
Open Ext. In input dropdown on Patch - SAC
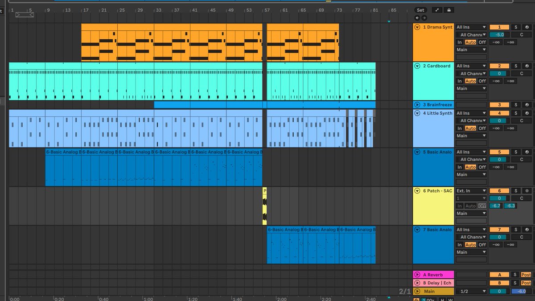[x=471, y=191]
